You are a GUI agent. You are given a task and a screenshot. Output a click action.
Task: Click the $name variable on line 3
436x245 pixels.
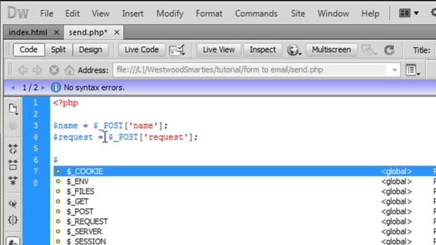click(x=65, y=125)
